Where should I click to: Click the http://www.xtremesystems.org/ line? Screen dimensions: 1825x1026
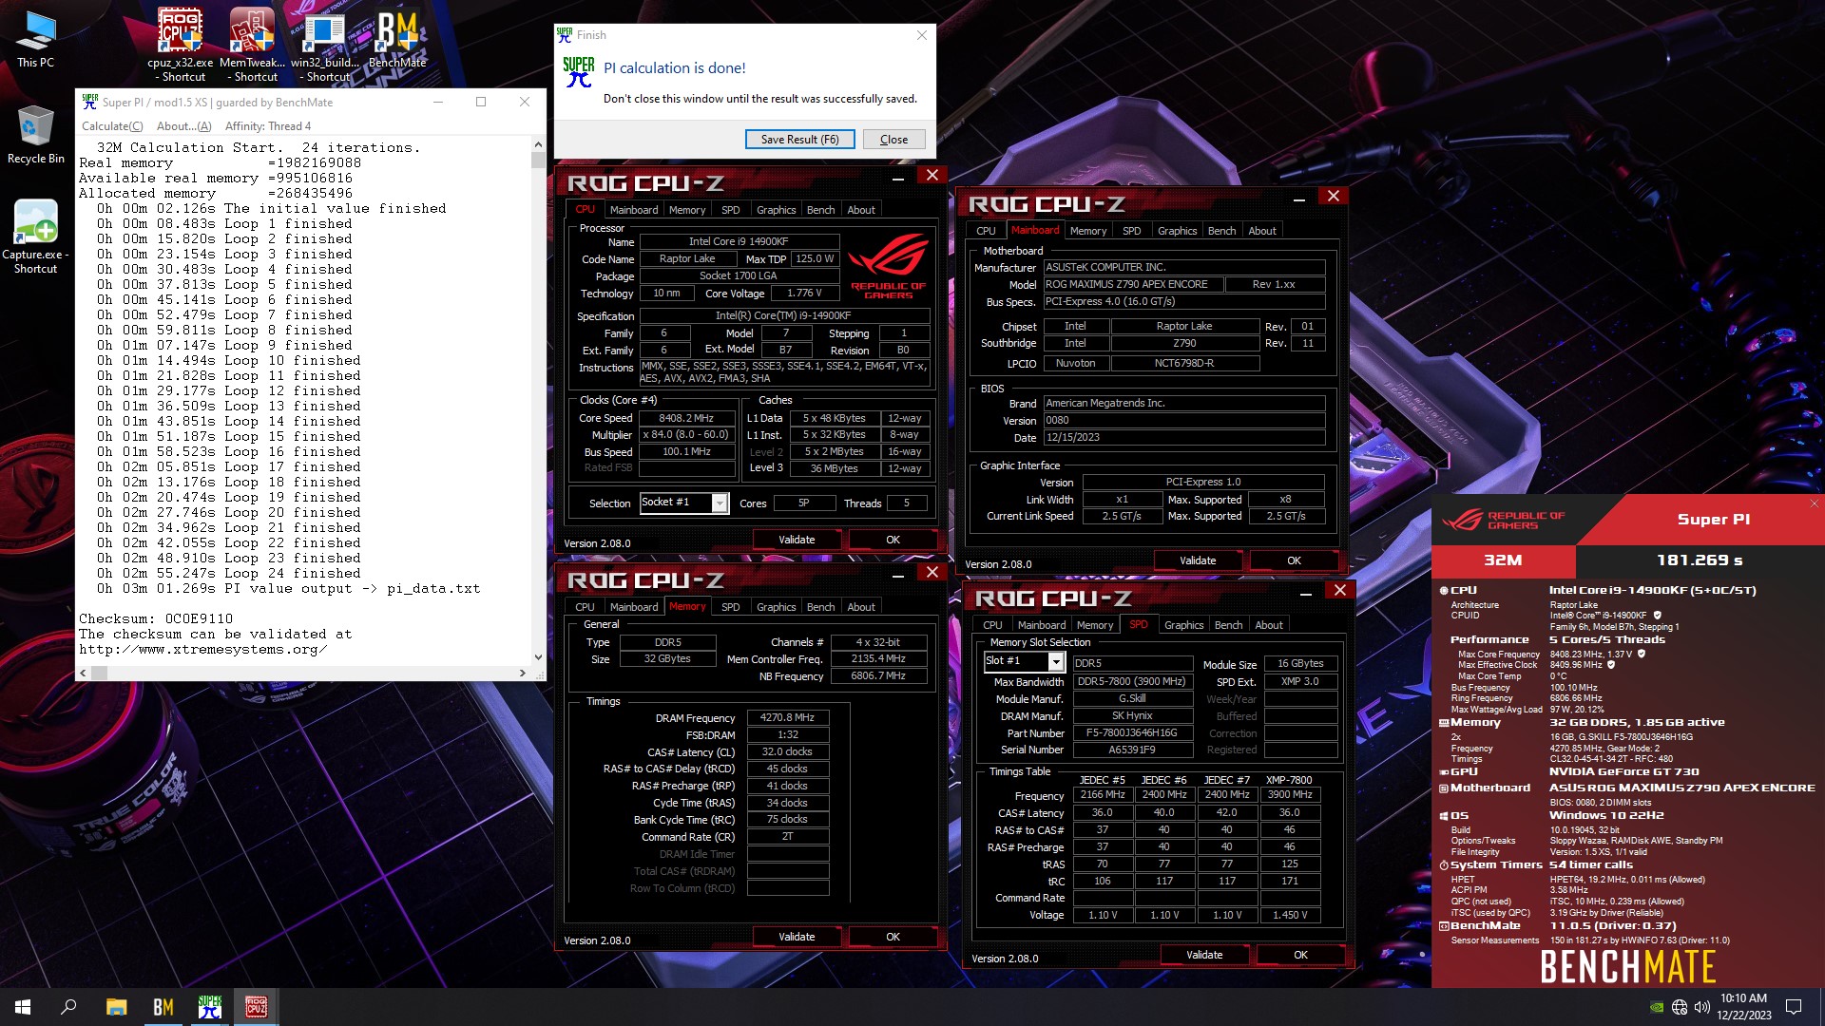tap(203, 649)
